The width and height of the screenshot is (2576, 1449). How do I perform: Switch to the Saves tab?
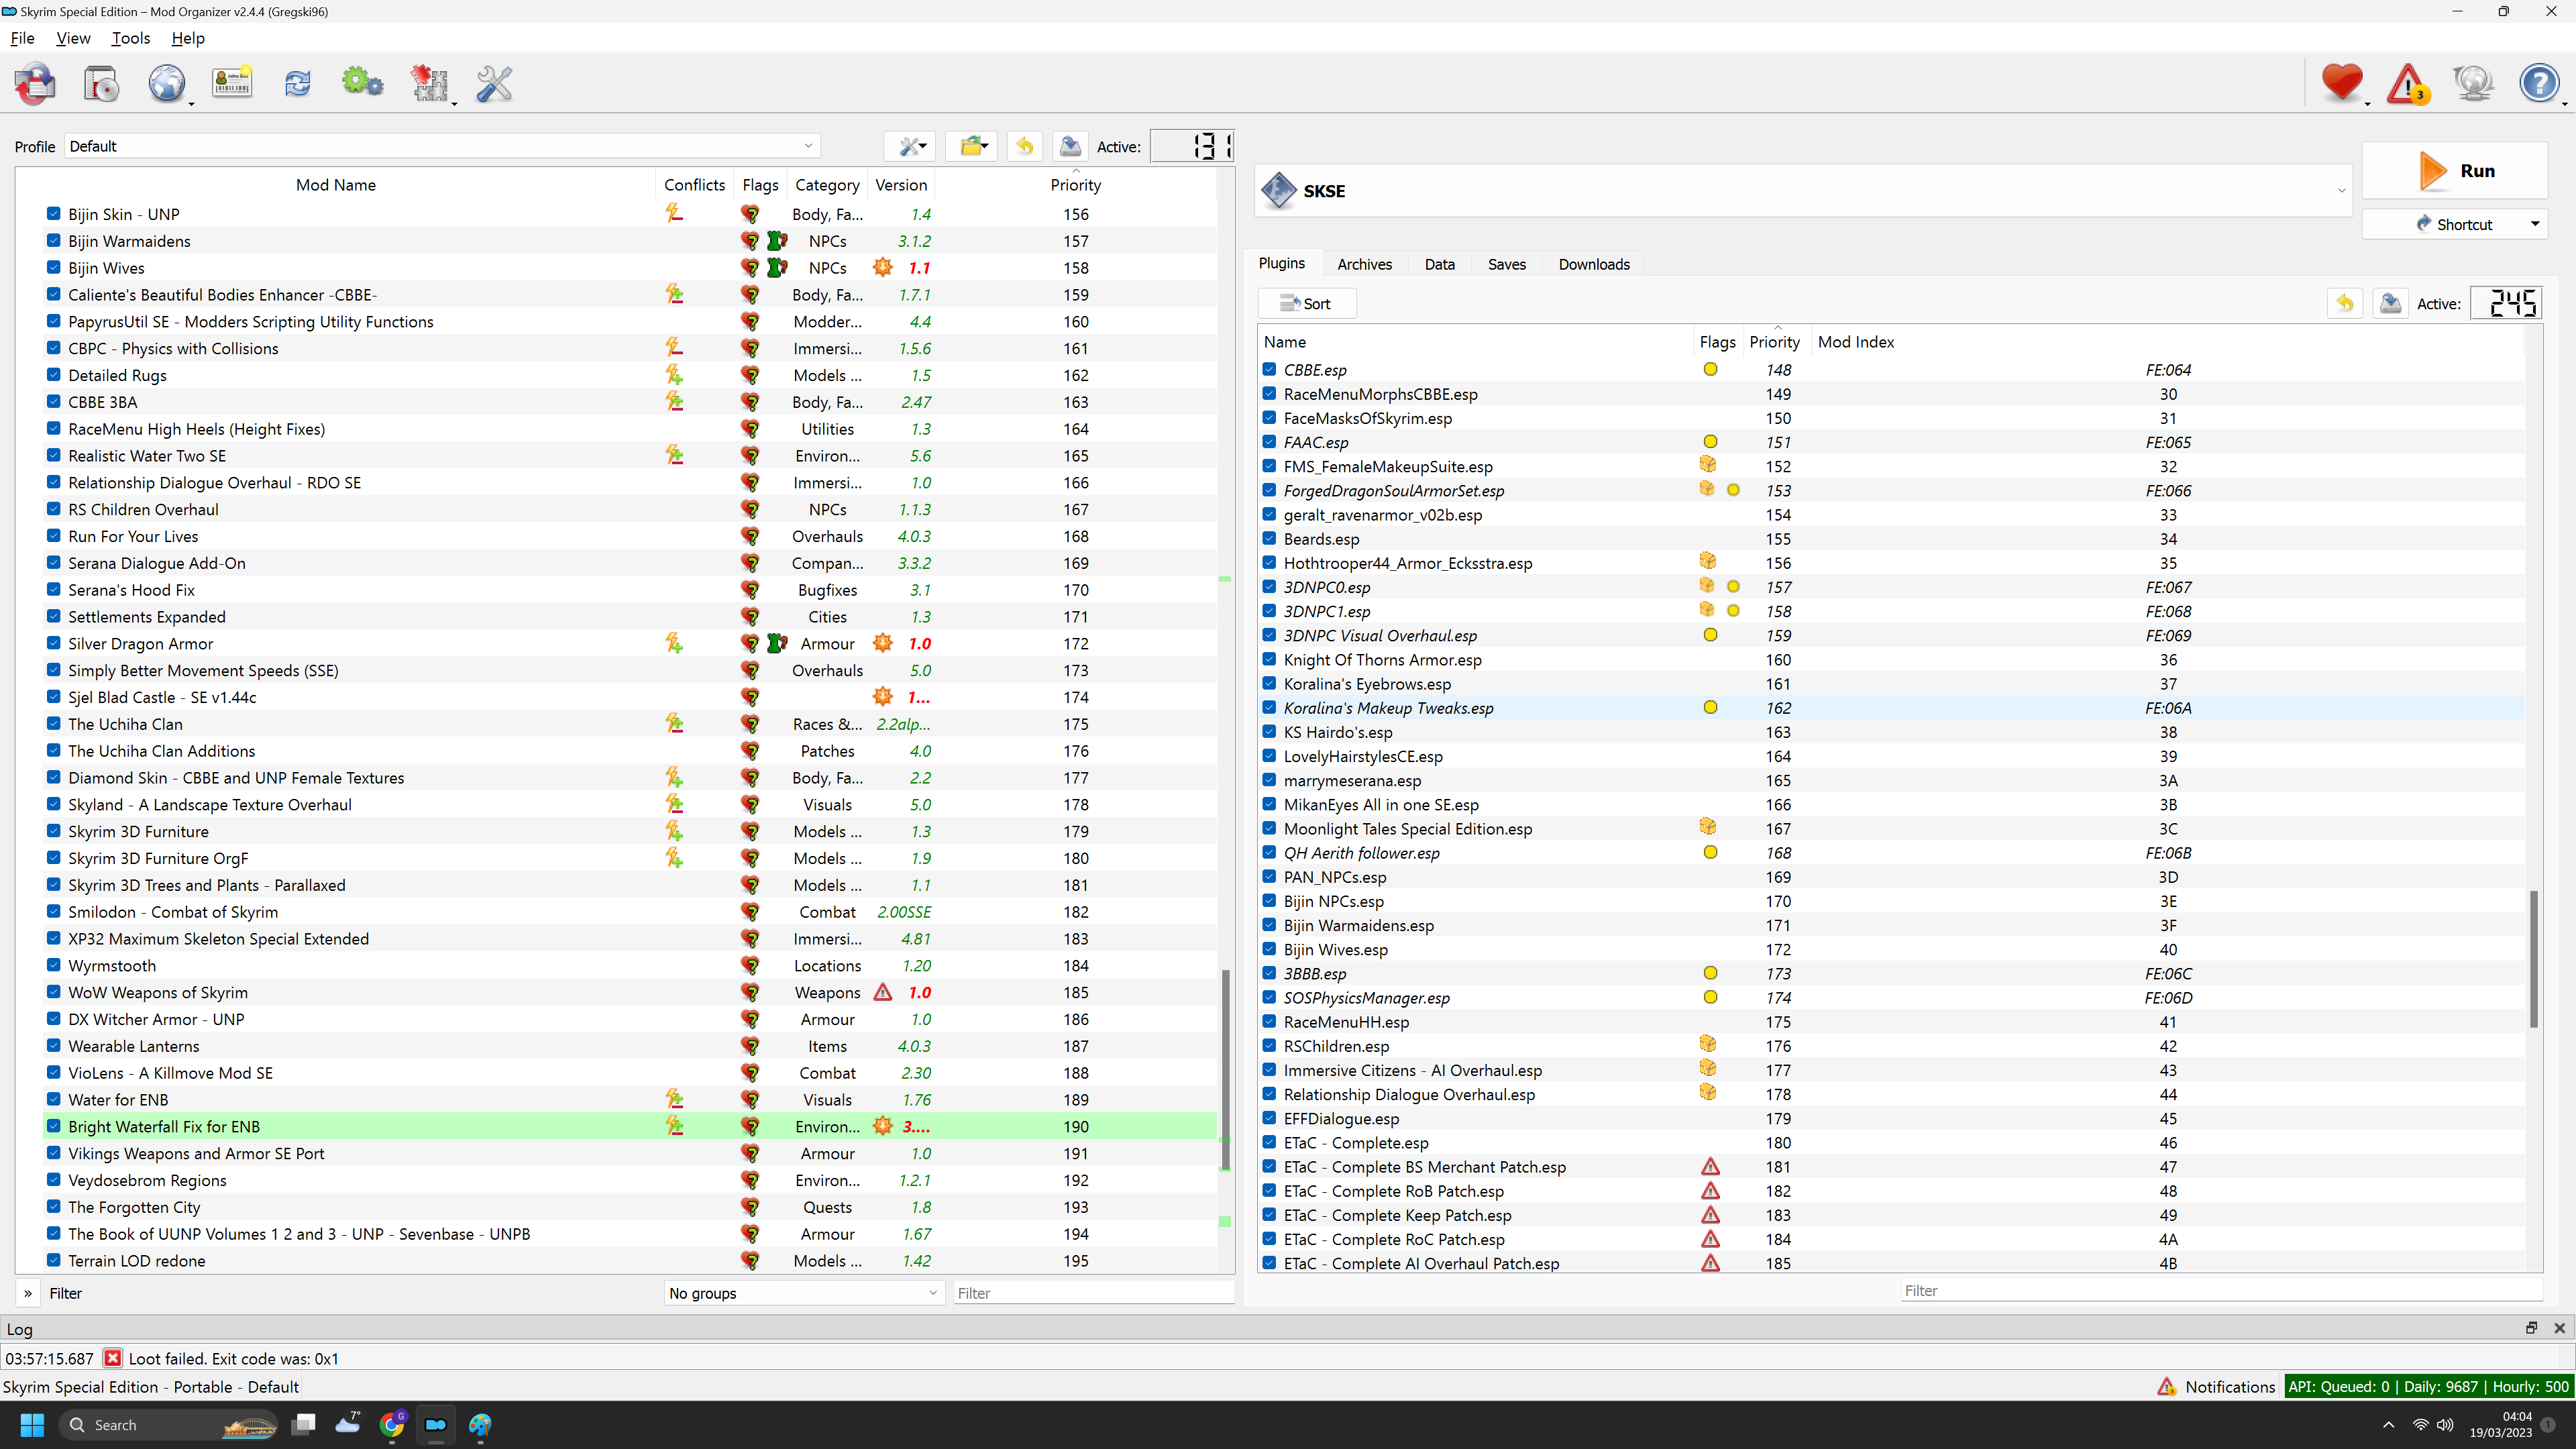pyautogui.click(x=1506, y=264)
